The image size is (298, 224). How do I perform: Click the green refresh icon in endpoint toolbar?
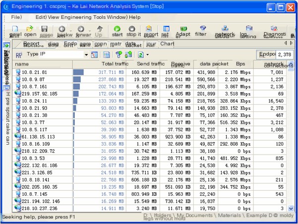point(141,55)
